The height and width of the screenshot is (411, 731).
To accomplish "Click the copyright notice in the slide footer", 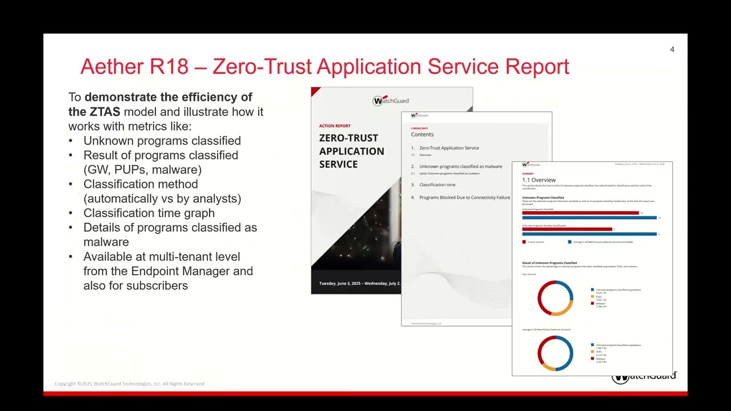I will coord(129,384).
